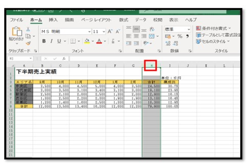Open the データ ribbon tab
Viewport: 249px width, 164px height.
(x=141, y=20)
